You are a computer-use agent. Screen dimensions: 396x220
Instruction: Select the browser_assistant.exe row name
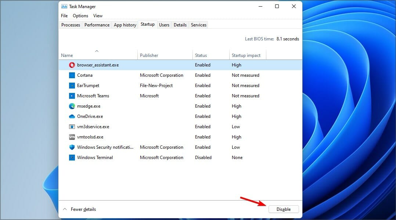[98, 65]
